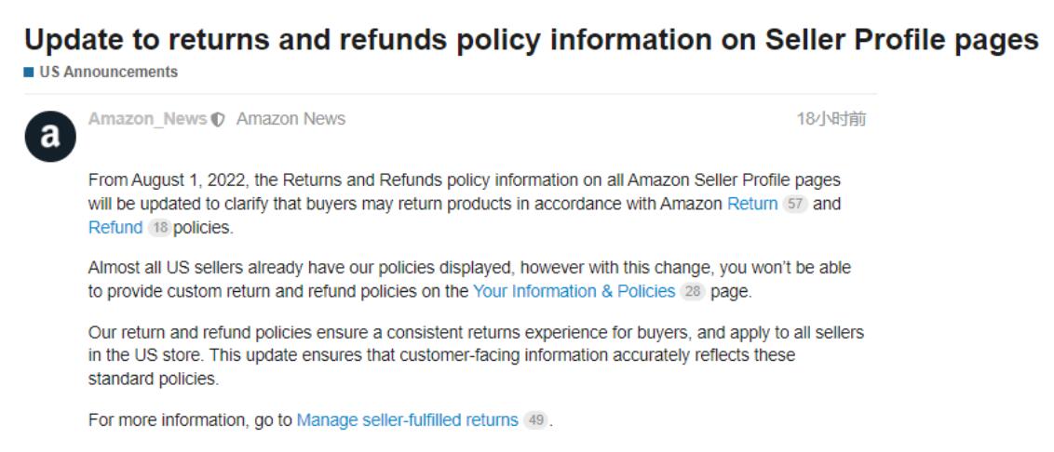The height and width of the screenshot is (452, 1054).
Task: Open Your Information & Policies link
Action: pos(574,291)
